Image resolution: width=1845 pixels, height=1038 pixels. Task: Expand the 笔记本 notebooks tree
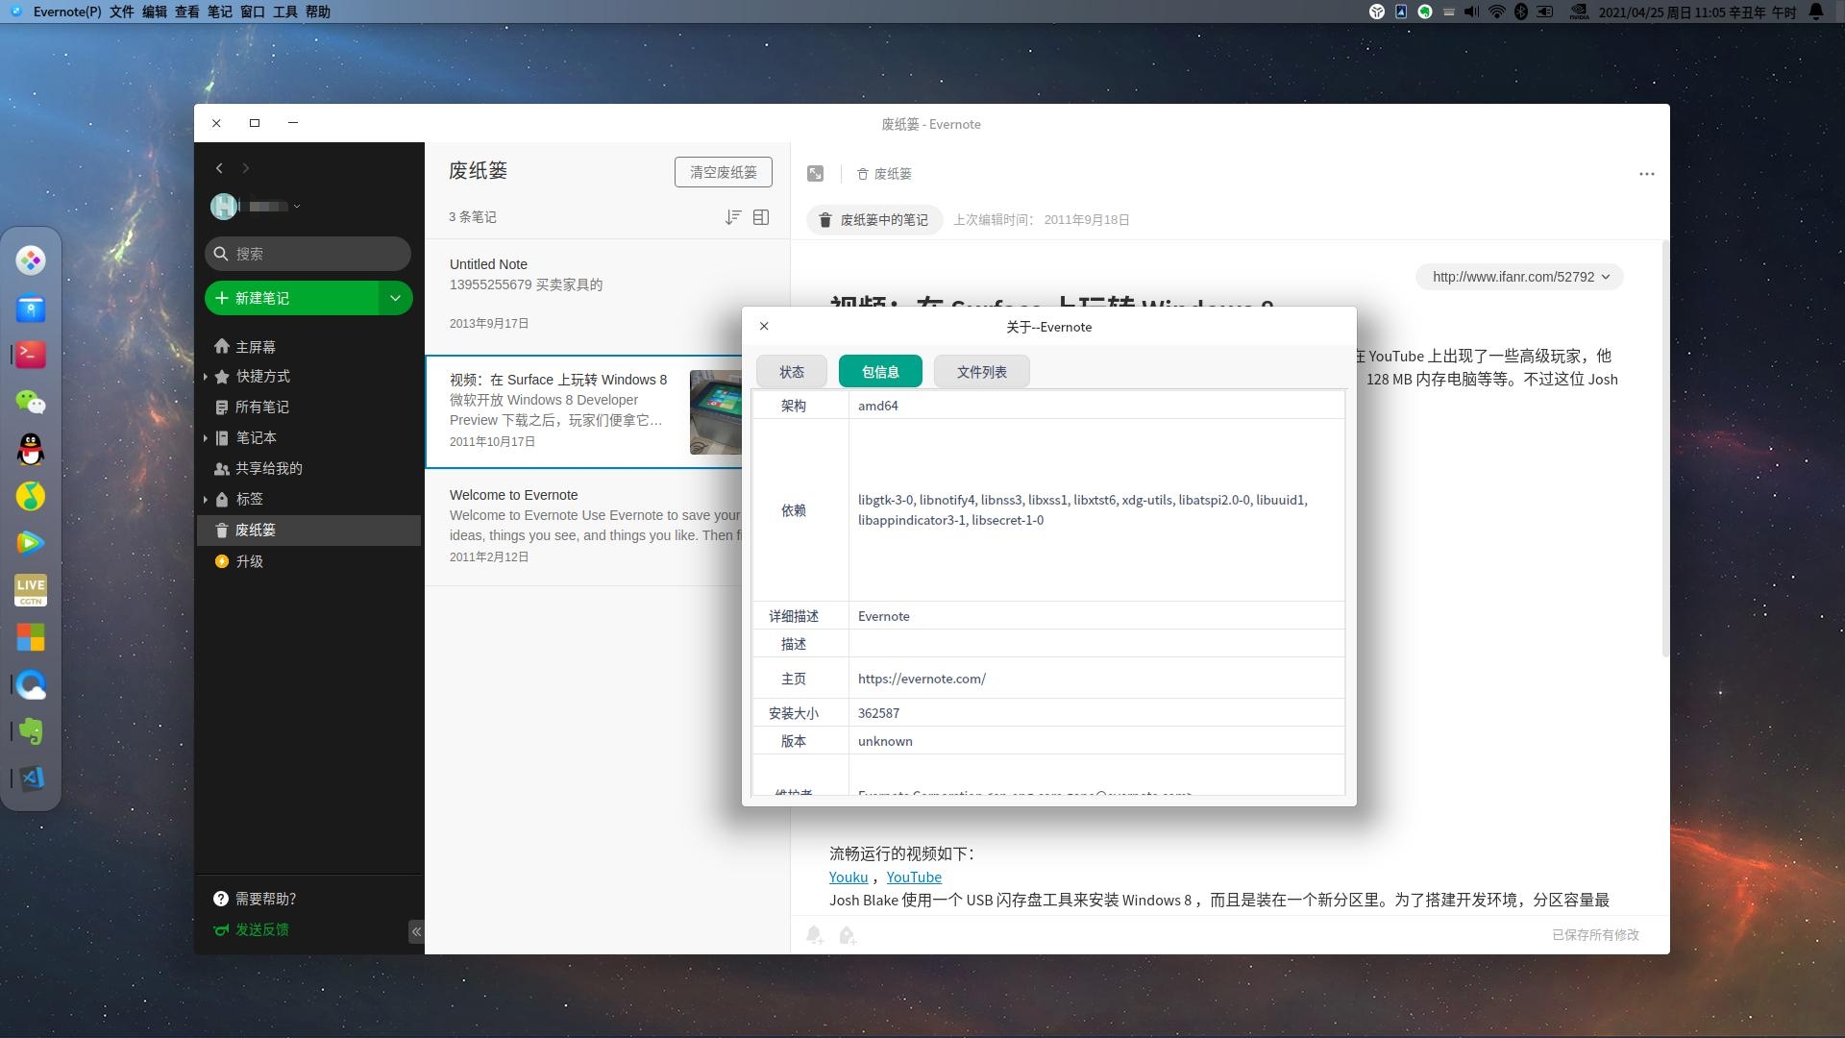pyautogui.click(x=206, y=438)
